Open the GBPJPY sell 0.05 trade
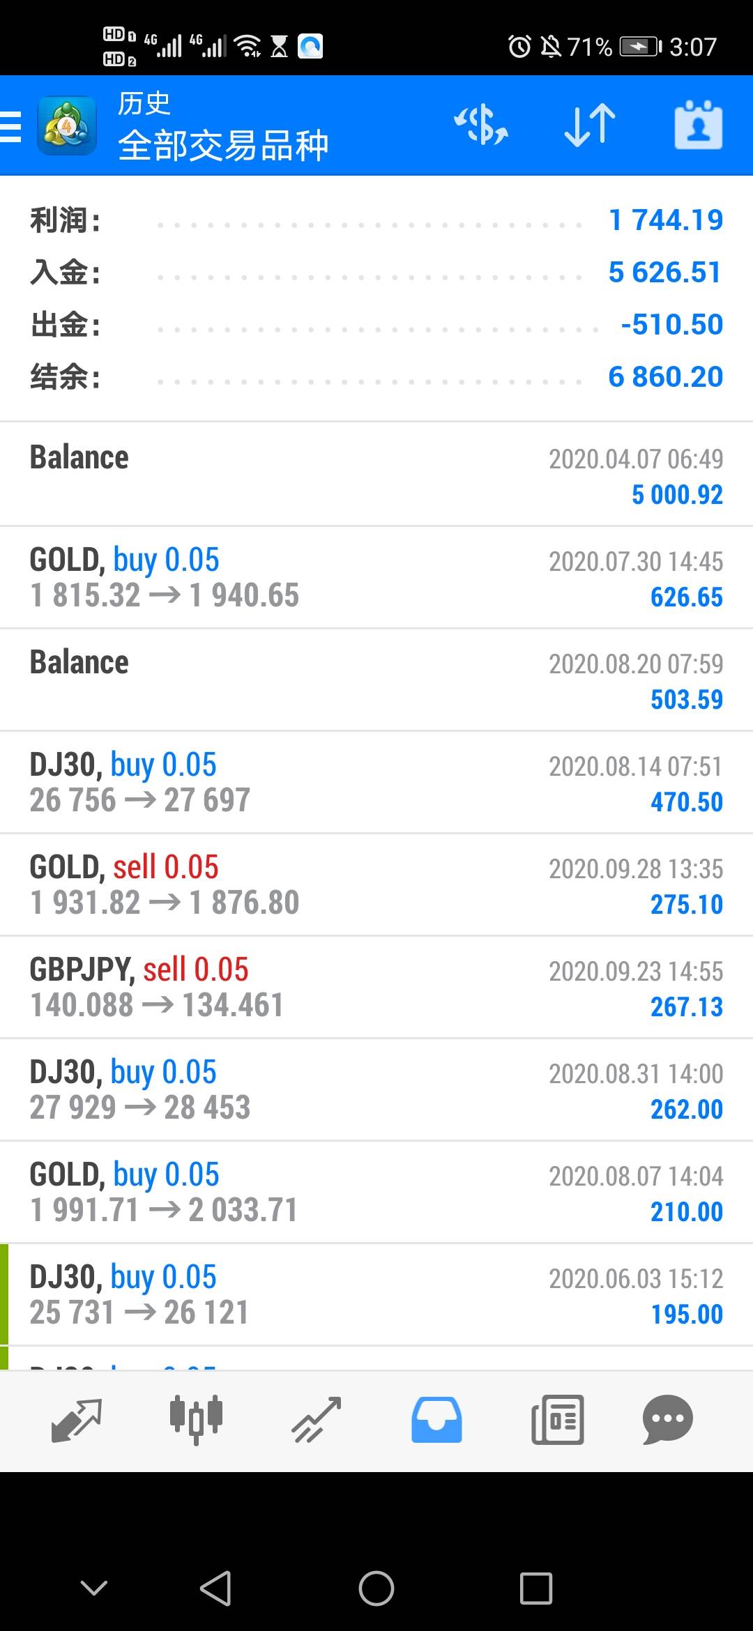Screen dimensions: 753x1631 (376, 988)
